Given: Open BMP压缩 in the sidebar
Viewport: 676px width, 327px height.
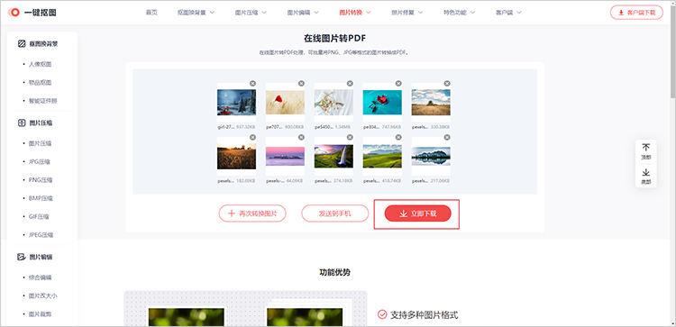Looking at the screenshot, I should point(40,198).
